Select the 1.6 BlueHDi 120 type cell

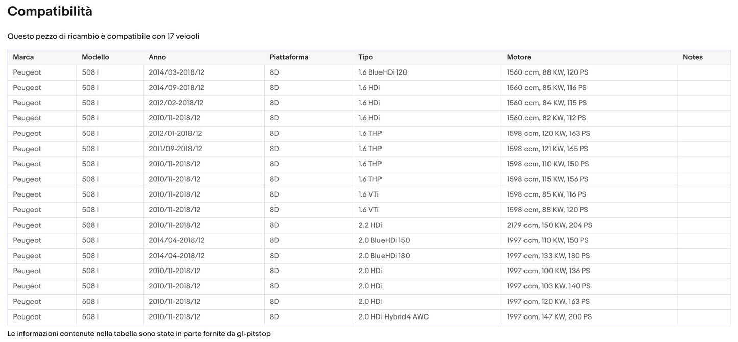pyautogui.click(x=383, y=72)
